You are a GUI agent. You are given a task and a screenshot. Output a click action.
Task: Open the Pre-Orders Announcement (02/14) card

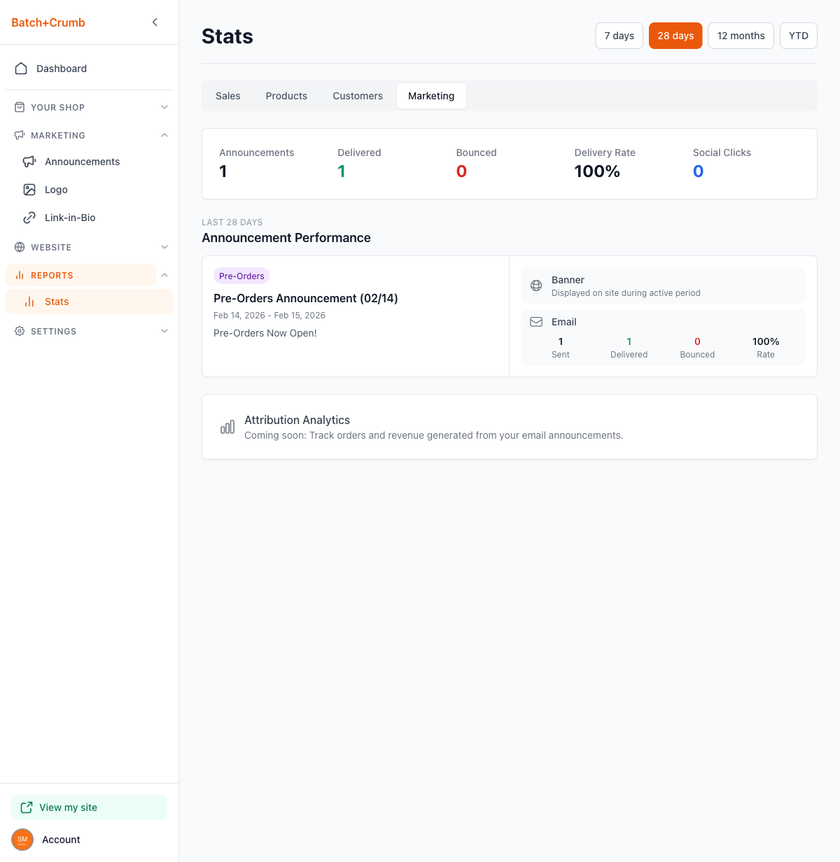pos(306,299)
